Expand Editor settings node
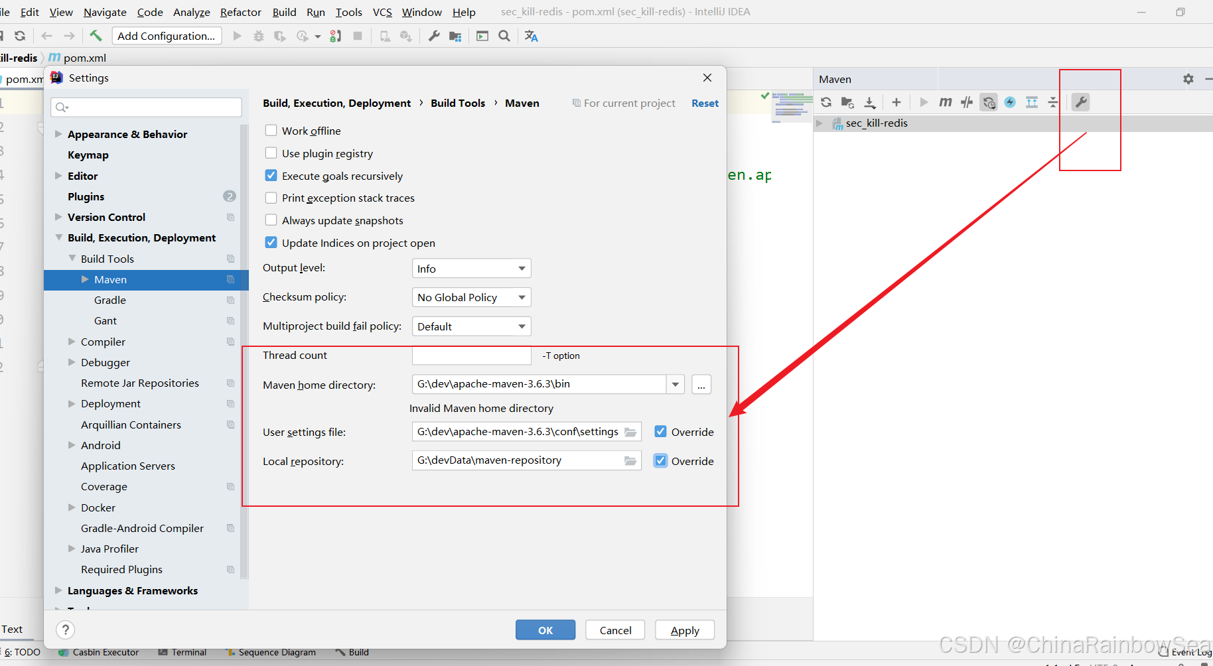The height and width of the screenshot is (666, 1213). pyautogui.click(x=58, y=176)
